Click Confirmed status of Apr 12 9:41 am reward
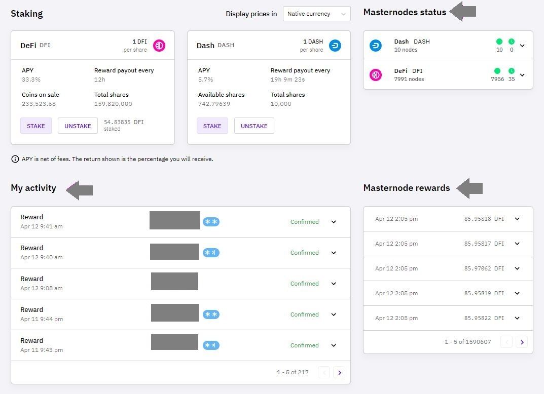This screenshot has width=544, height=394. (x=304, y=222)
